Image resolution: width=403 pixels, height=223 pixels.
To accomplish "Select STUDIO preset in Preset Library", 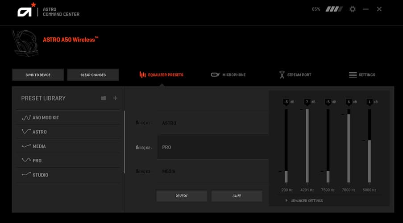I will click(x=68, y=175).
